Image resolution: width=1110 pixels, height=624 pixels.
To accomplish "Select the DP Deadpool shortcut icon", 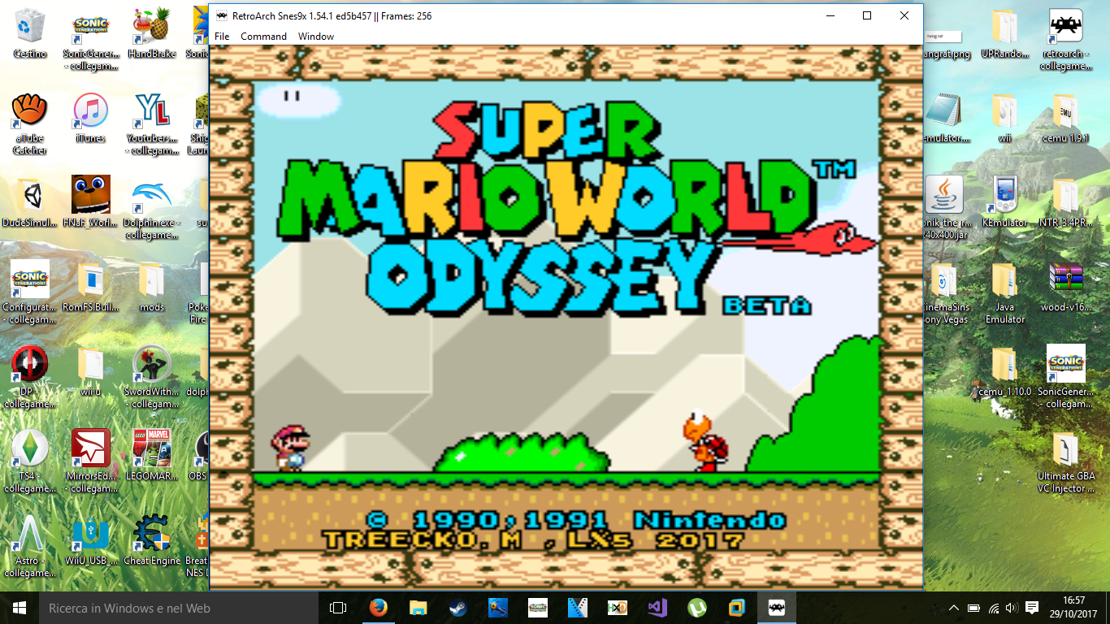I will coord(30,378).
